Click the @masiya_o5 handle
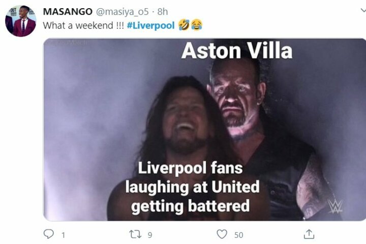 coord(123,12)
